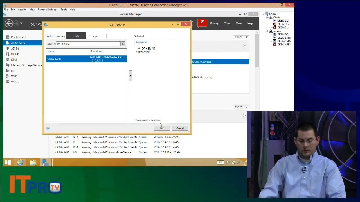Click the red error icon beside CKBW-CL4

[x=275, y=27]
